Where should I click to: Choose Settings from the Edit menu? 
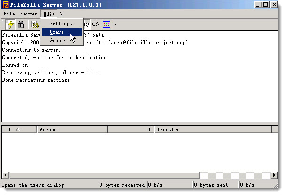pos(62,23)
